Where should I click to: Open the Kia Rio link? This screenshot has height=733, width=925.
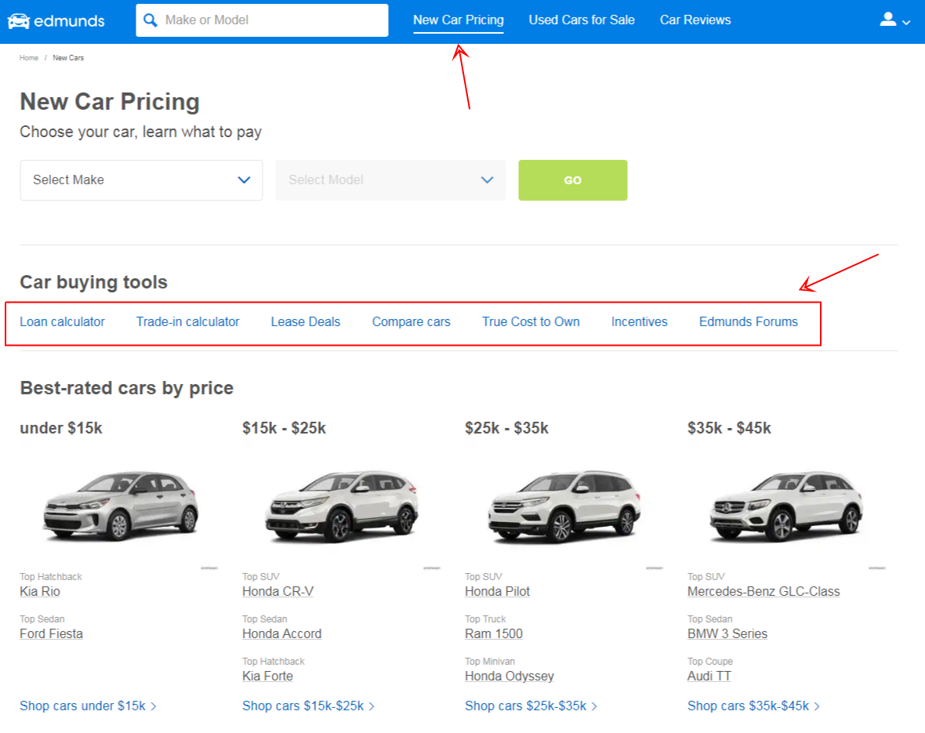(x=40, y=591)
